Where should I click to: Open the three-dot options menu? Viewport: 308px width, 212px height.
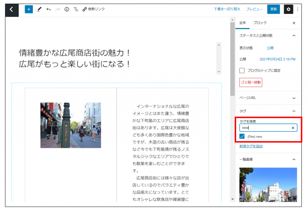(x=298, y=9)
